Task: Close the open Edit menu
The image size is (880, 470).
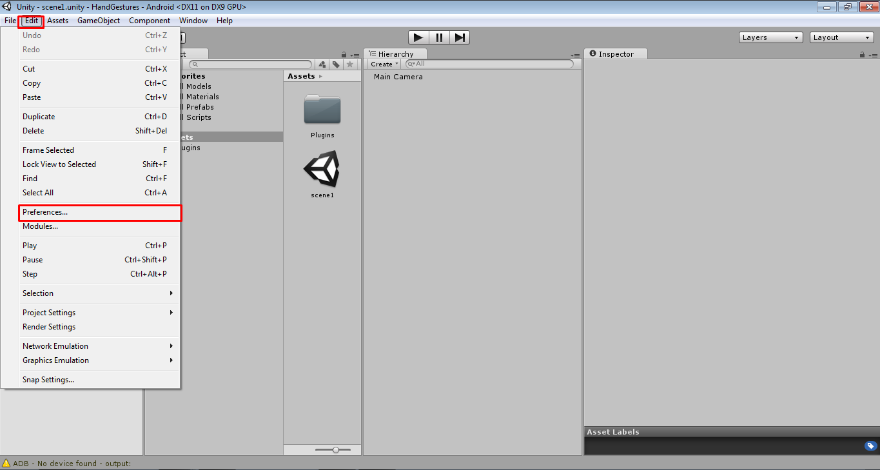Action: (32, 21)
